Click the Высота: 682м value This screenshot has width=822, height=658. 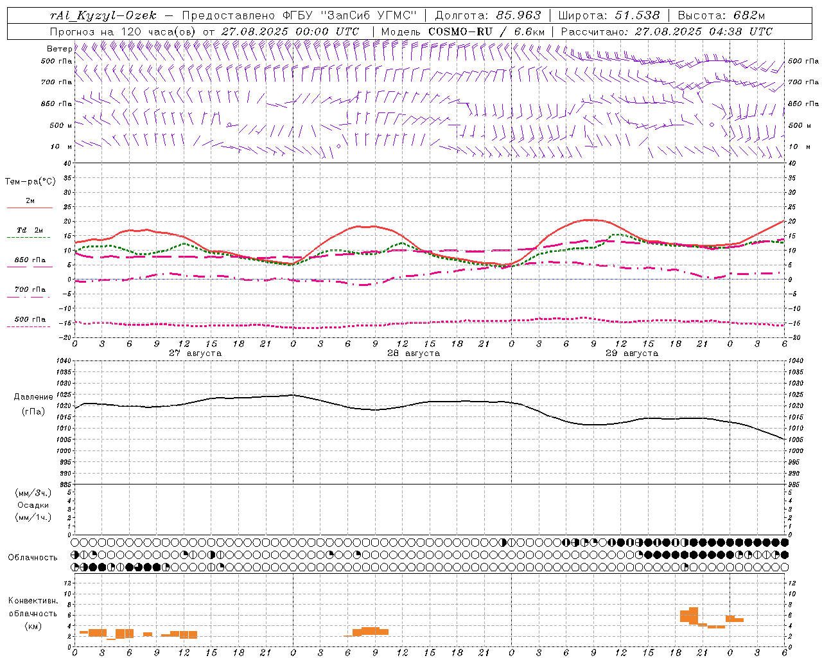click(x=721, y=16)
